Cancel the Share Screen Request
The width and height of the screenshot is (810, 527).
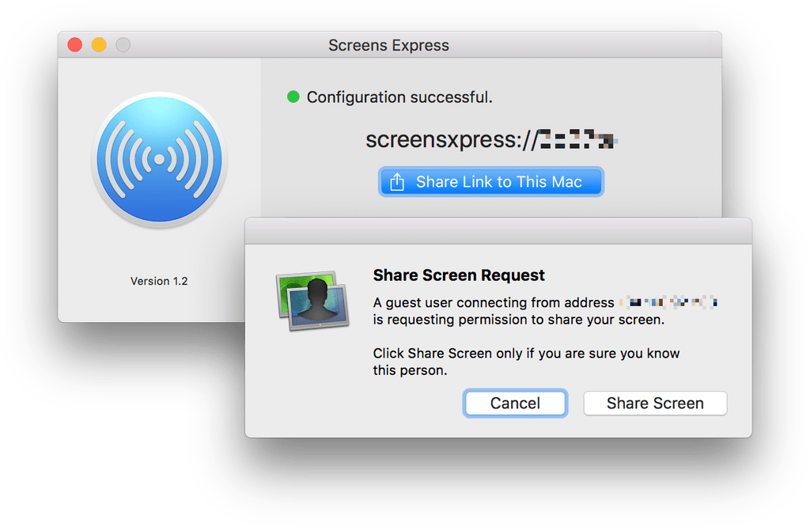pyautogui.click(x=515, y=403)
